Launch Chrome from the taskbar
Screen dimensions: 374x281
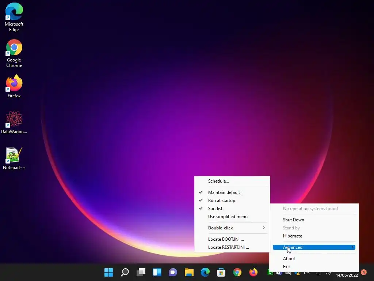[x=237, y=272]
